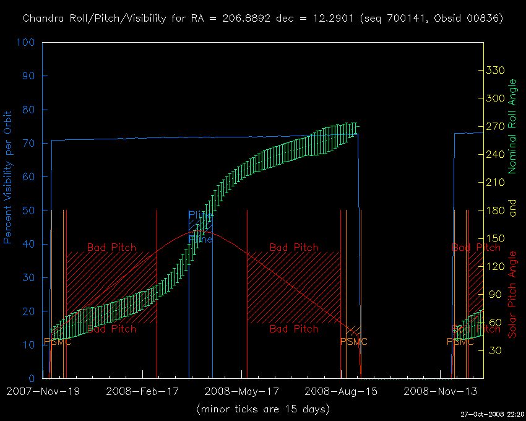Select the 2008-Aug-15 date tick label

click(x=340, y=391)
